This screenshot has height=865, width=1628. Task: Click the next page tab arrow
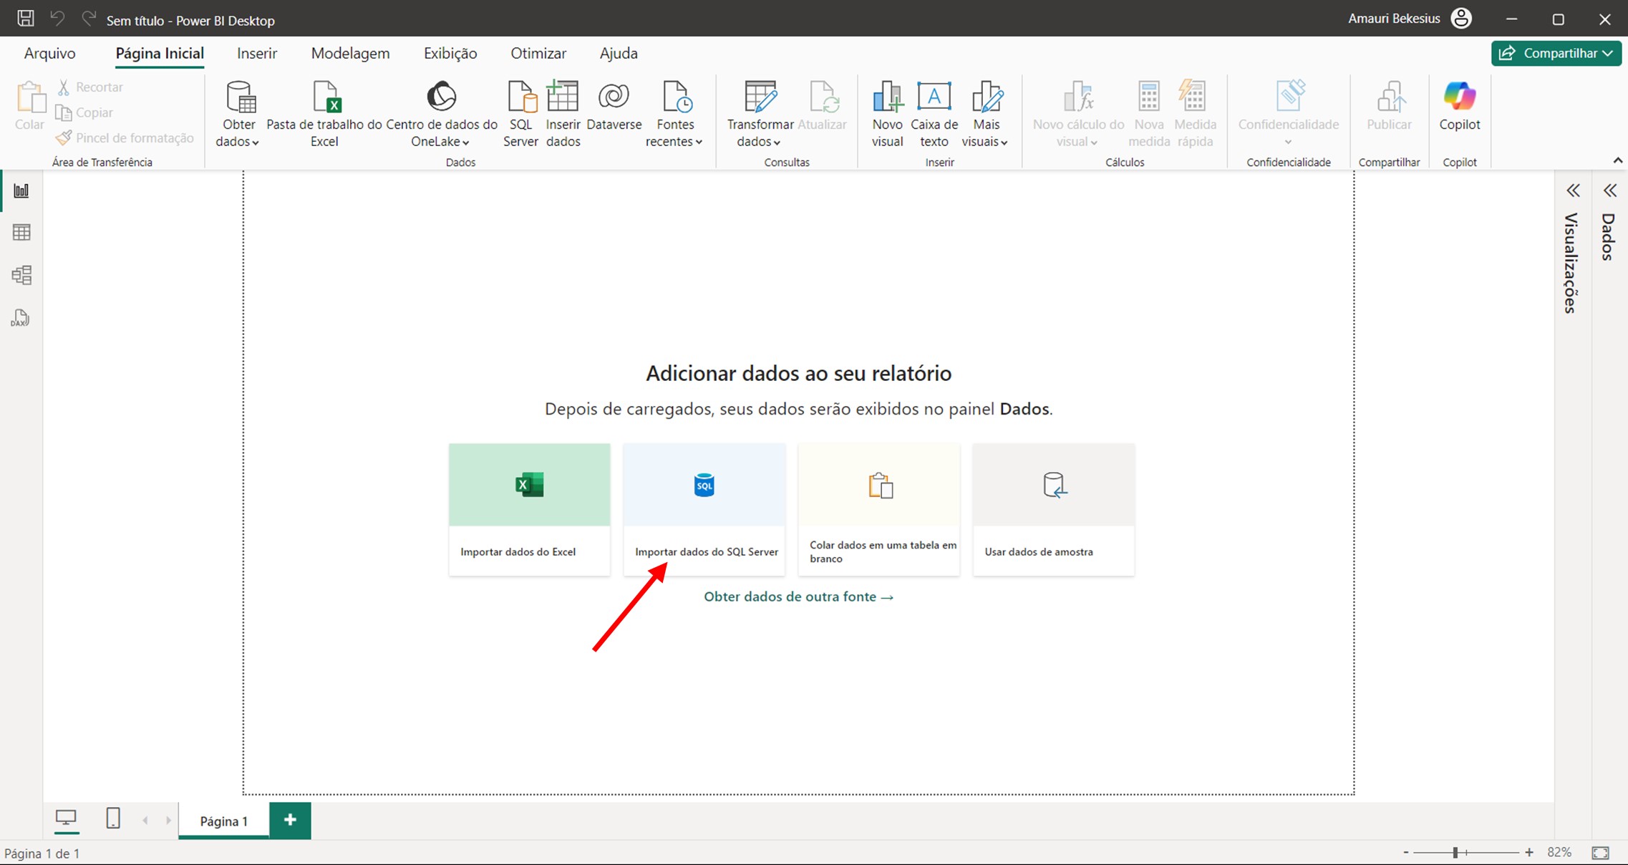coord(169,821)
